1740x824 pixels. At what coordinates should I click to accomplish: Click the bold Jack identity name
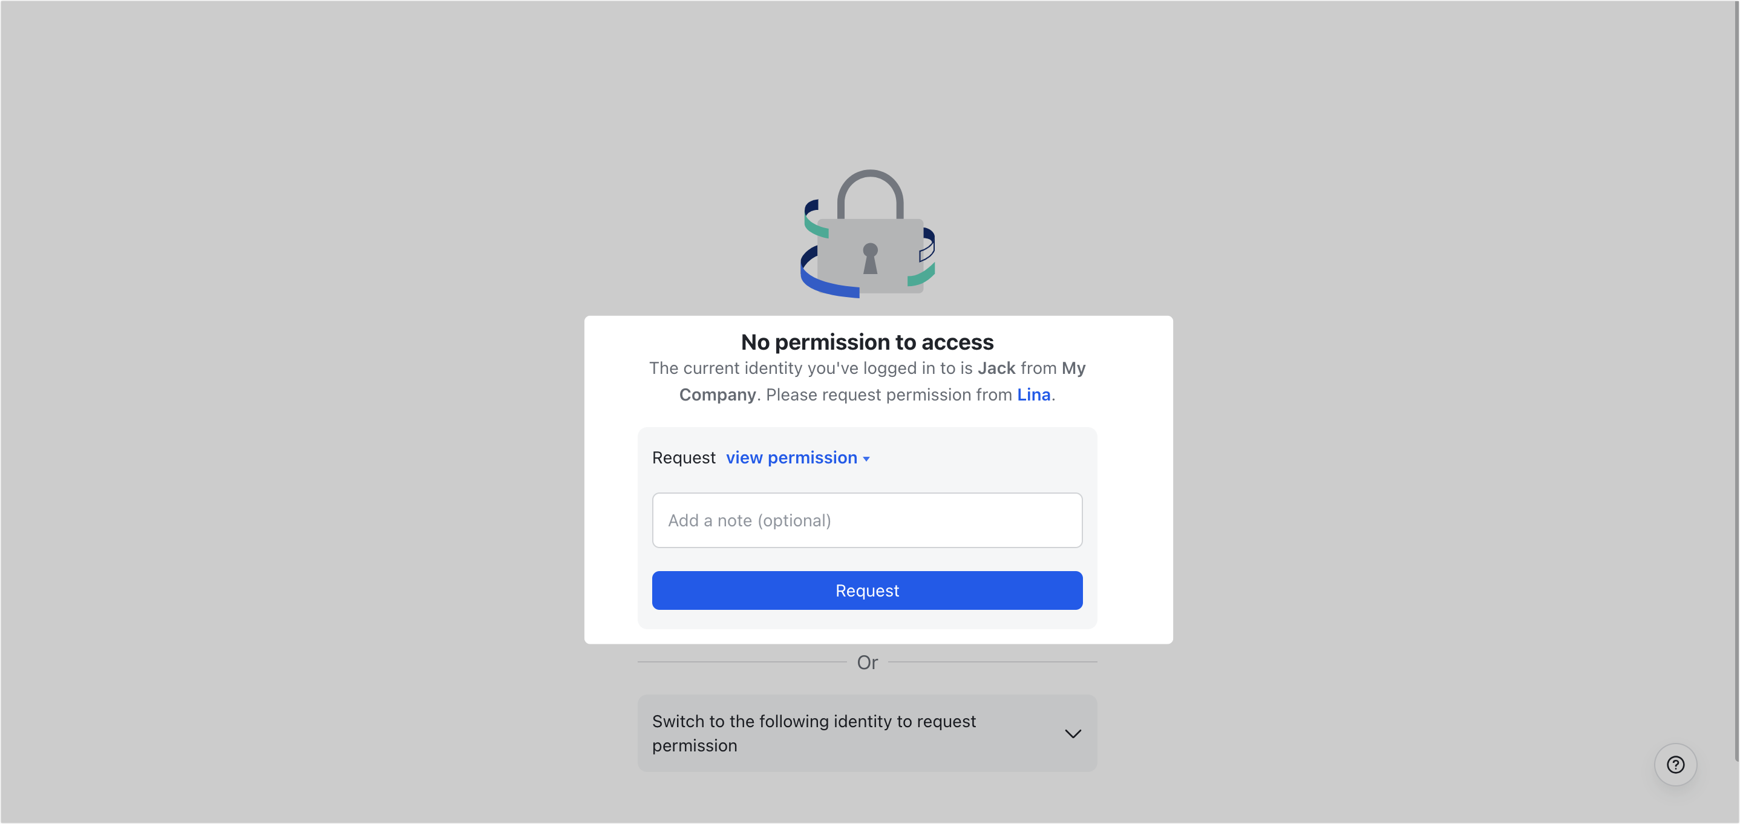coord(996,368)
